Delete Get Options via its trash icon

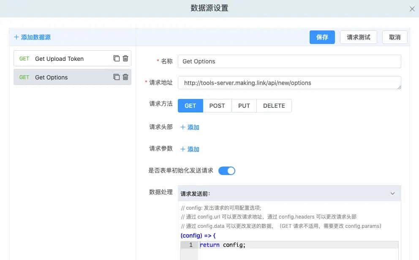pyautogui.click(x=125, y=77)
